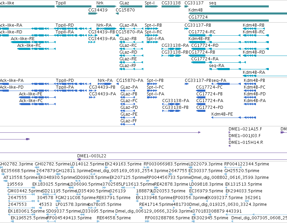Select the TppII-PD protein label
The height and width of the screenshot is (223, 287).
[x=65, y=81]
